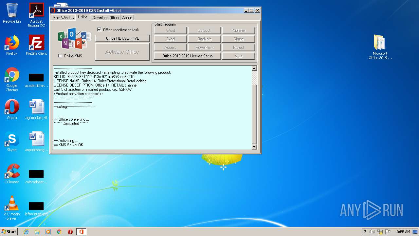419x236 pixels.
Task: Click log scrollbar up arrow
Action: [254, 68]
